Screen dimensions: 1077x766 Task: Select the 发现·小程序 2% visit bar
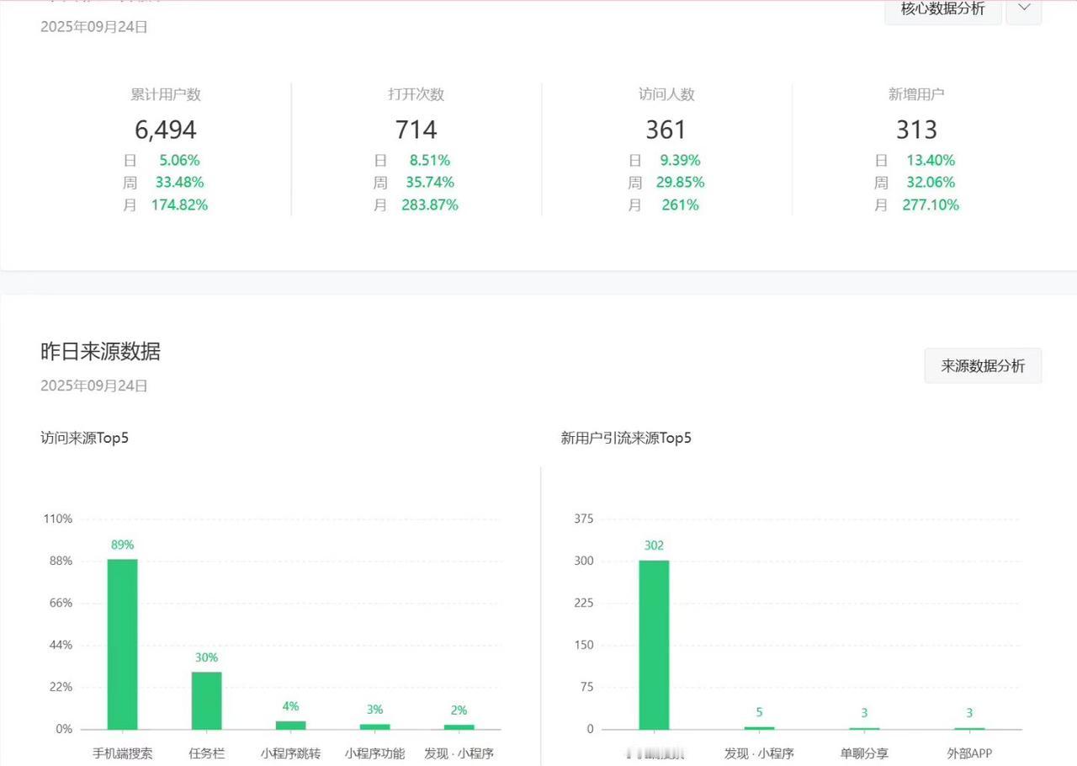[459, 727]
